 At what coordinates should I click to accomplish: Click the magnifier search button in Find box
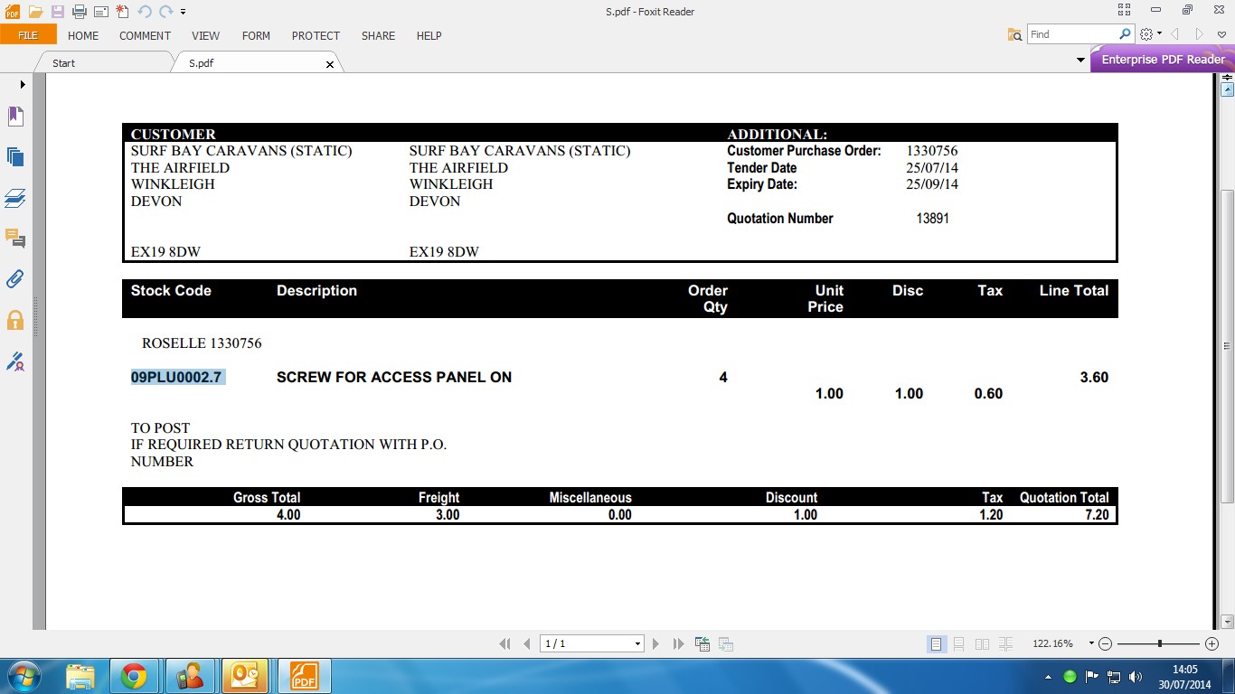pos(1126,34)
